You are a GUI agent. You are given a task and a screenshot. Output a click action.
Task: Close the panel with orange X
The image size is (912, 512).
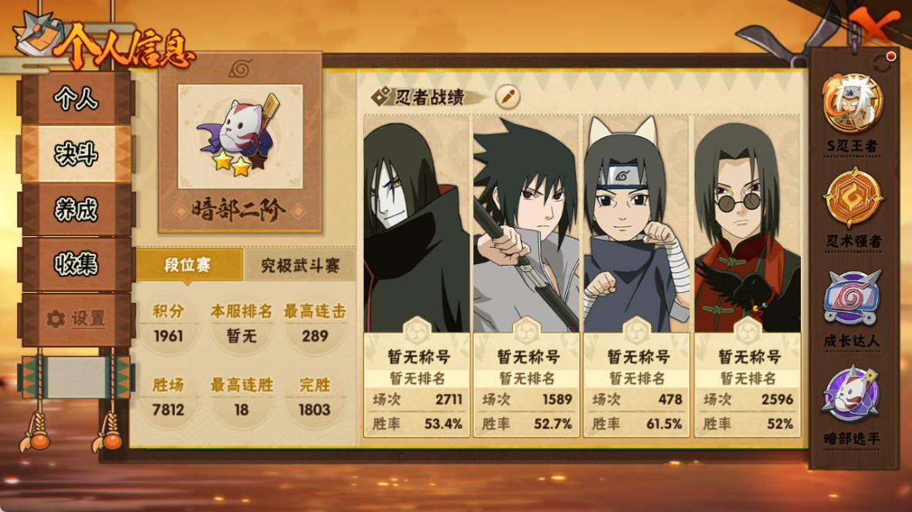click(x=873, y=26)
